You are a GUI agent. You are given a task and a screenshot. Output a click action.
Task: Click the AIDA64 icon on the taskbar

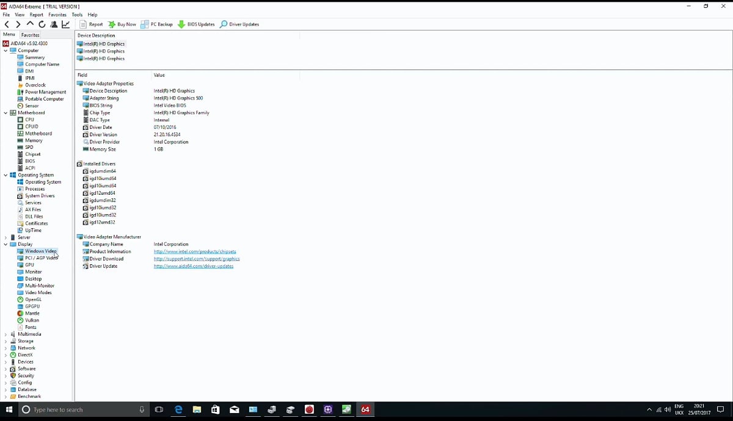point(365,409)
